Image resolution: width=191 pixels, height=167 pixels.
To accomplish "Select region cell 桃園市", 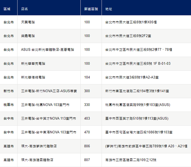I will [9, 105].
